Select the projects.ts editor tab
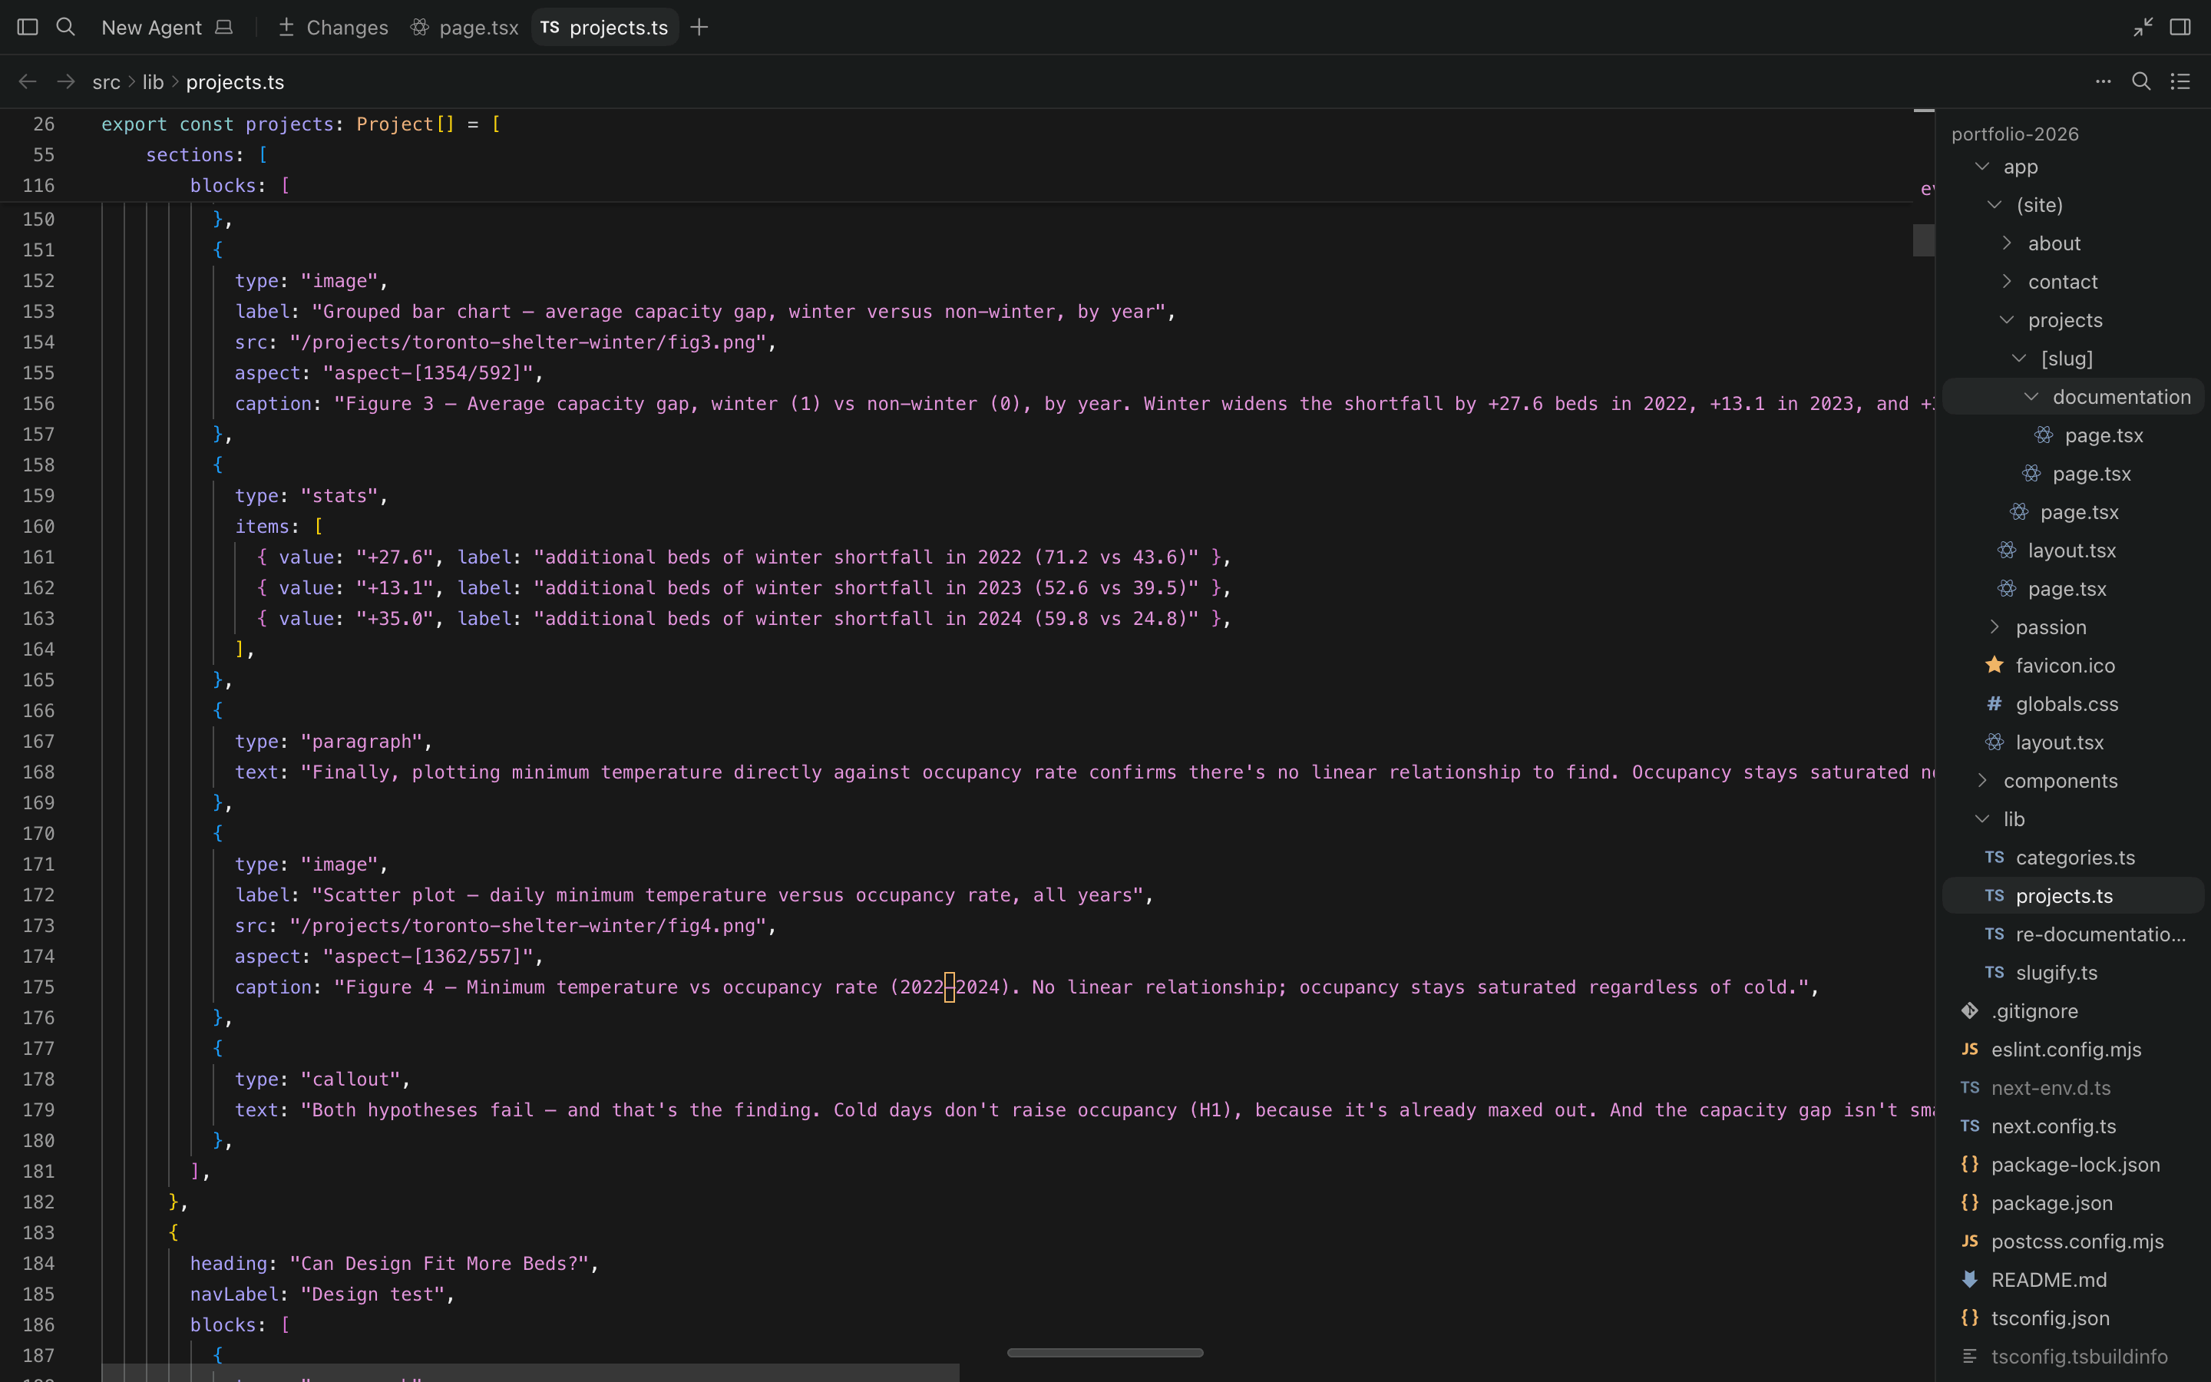 point(605,28)
